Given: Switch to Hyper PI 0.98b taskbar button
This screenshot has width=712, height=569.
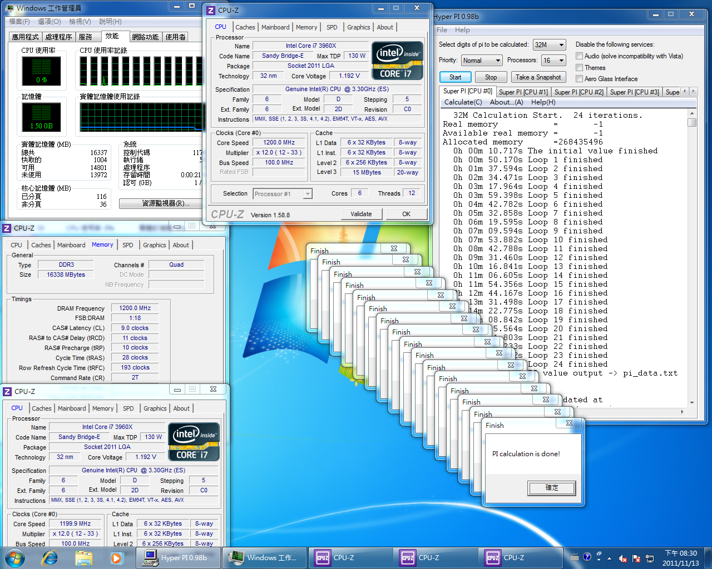Looking at the screenshot, I should coord(178,557).
